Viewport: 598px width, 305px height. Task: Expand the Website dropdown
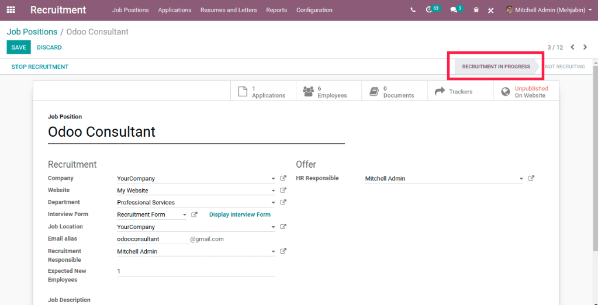[273, 190]
